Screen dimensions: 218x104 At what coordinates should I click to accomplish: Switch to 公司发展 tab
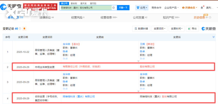click(140, 17)
